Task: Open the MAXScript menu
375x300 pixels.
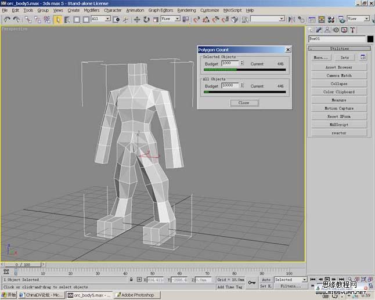Action: coord(232,10)
